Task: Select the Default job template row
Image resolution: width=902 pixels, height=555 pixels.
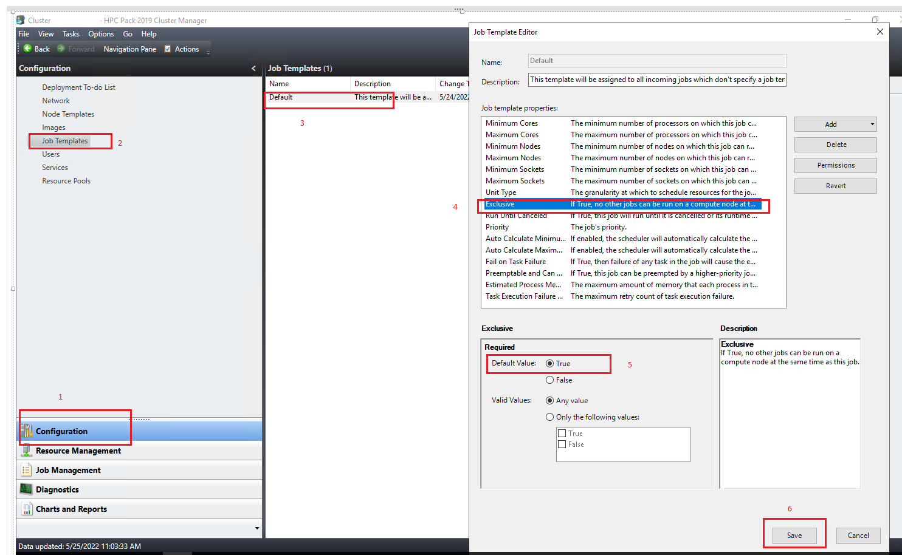Action: point(367,97)
